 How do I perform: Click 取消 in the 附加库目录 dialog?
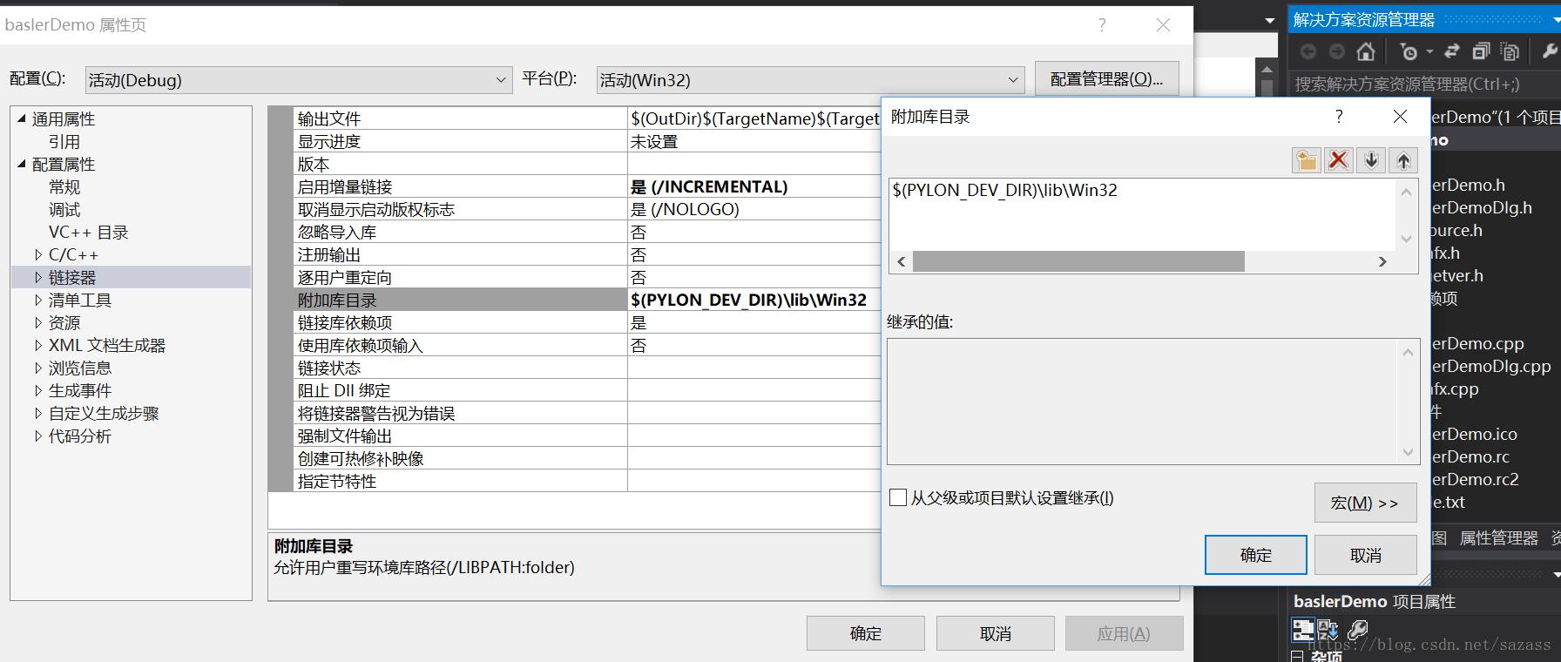[1366, 555]
